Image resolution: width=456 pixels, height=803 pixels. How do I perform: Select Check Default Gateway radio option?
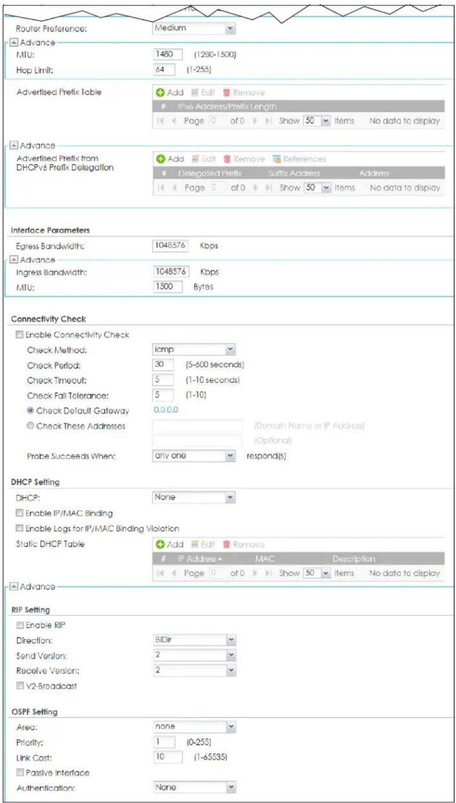click(x=31, y=411)
